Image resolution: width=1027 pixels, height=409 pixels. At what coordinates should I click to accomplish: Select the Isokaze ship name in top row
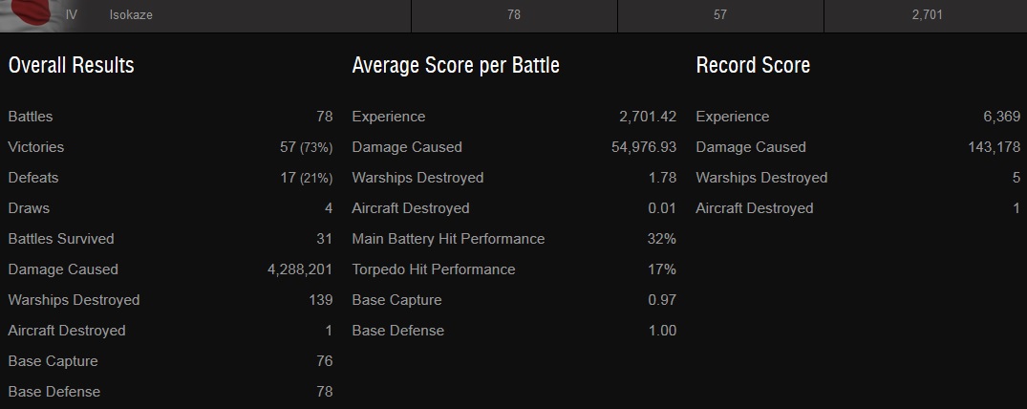point(131,15)
